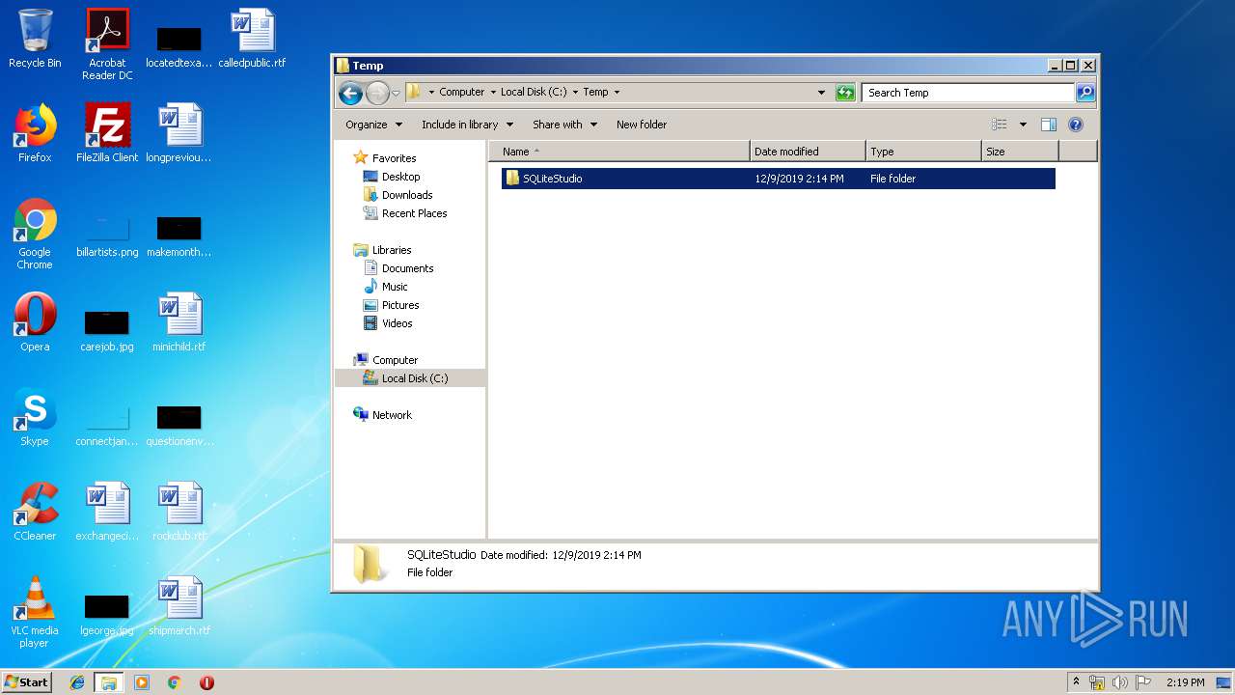Create a New folder
The height and width of the screenshot is (695, 1235).
point(642,125)
